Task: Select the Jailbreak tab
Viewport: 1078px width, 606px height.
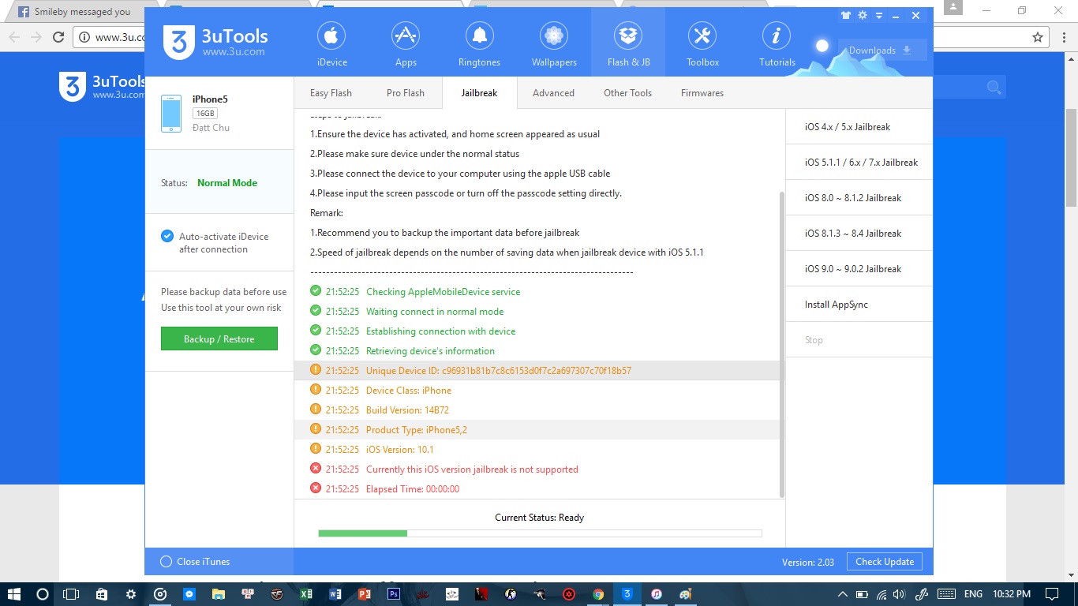Action: tap(480, 93)
